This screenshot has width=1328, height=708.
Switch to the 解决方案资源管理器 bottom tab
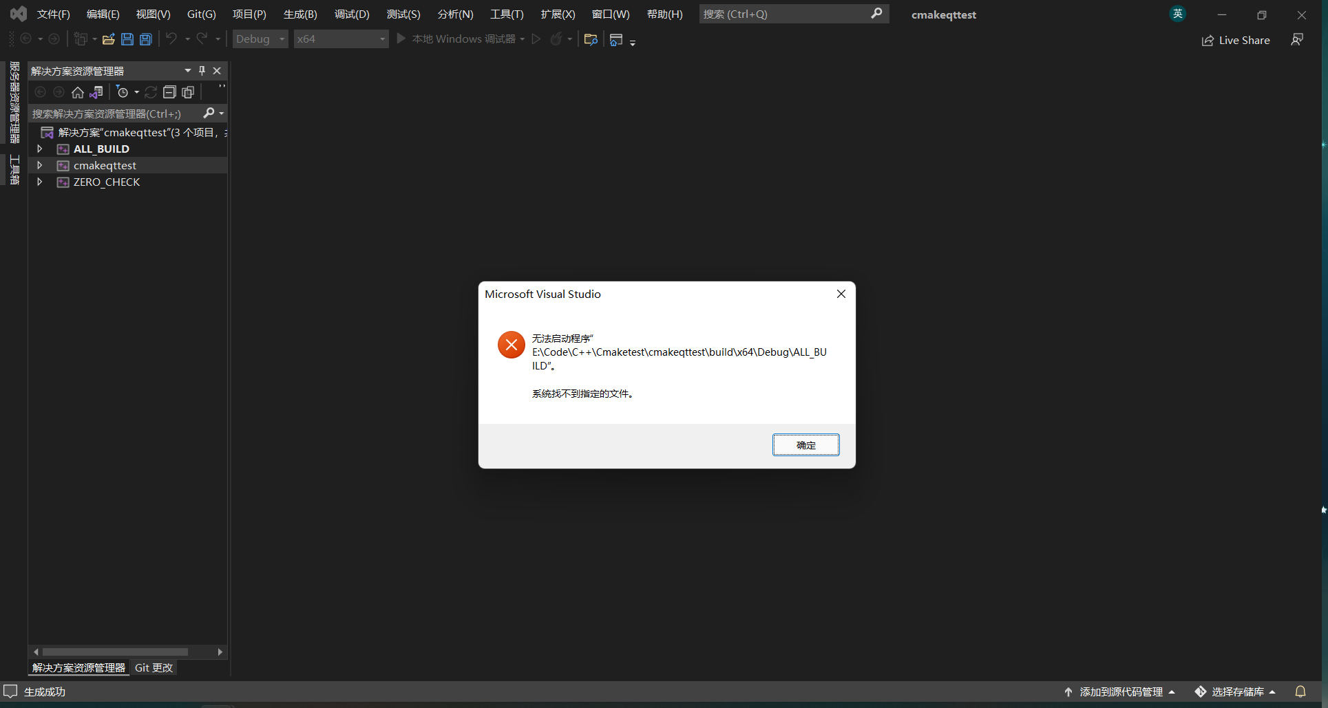coord(78,667)
